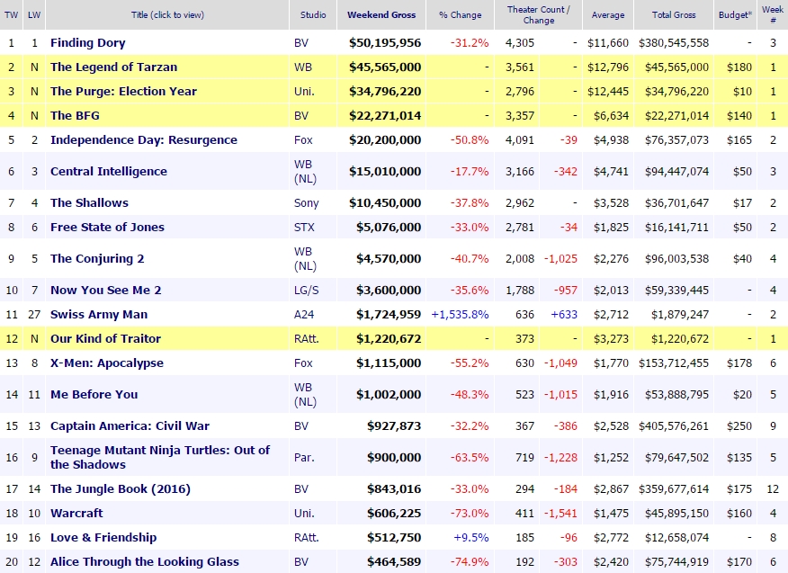Click WB studio in Legend of Tarzan row

(x=303, y=67)
